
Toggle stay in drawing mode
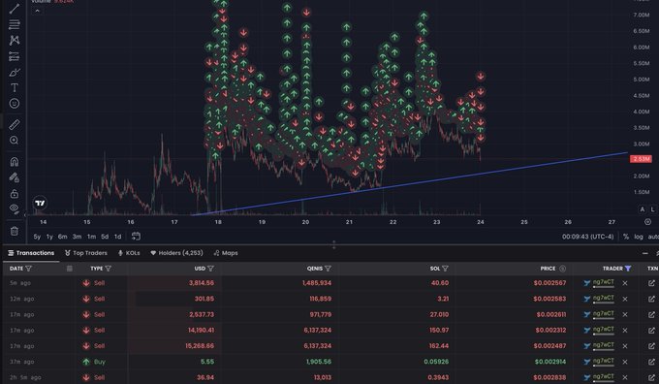pyautogui.click(x=15, y=177)
